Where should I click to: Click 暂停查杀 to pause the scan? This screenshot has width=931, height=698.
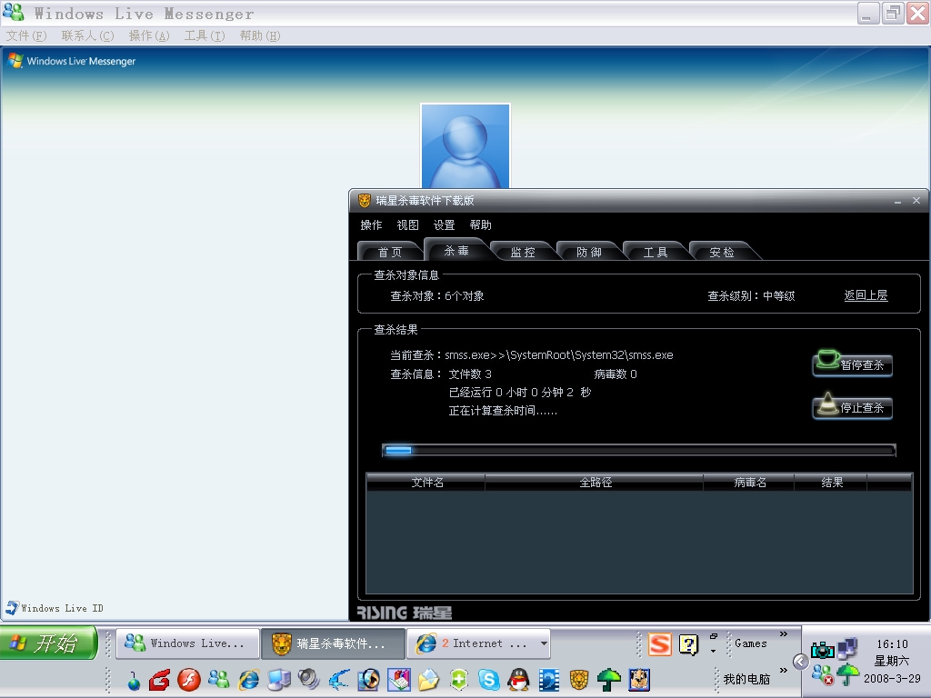pos(852,364)
